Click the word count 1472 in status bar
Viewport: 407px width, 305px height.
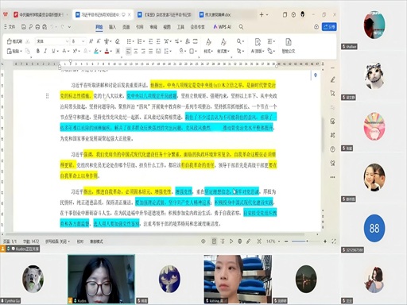click(31, 241)
